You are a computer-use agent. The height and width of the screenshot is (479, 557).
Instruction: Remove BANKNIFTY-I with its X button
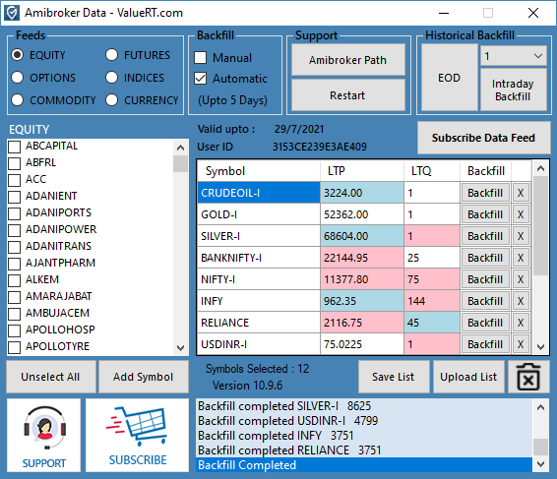coord(521,258)
